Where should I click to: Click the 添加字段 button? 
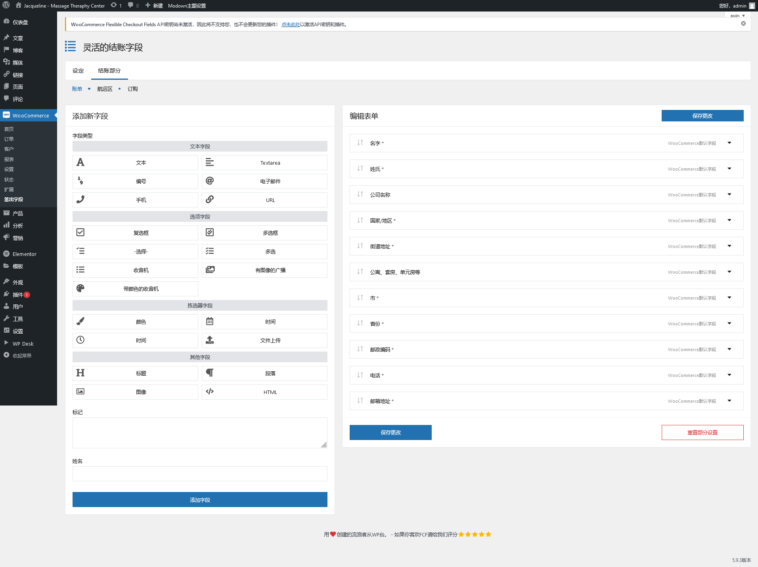(x=200, y=500)
